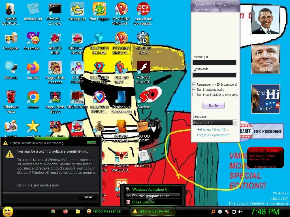Select the Soybox desktop icon

pos(144,100)
